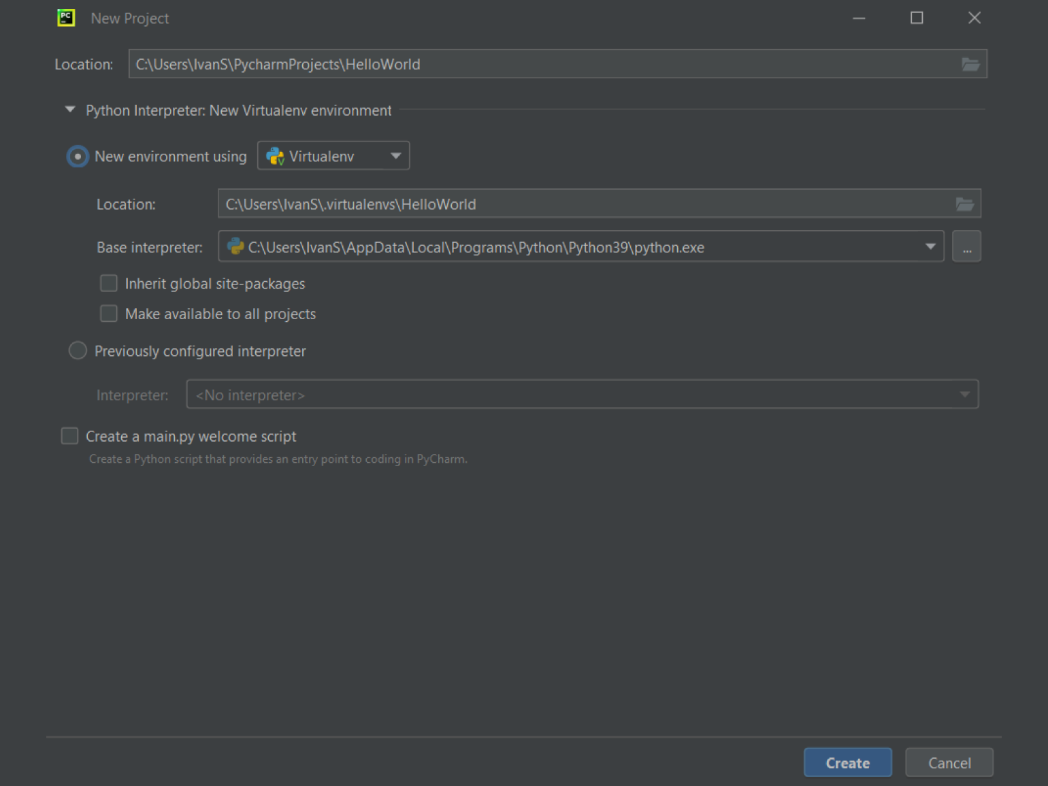Click the PyCharm logo icon in title bar
The height and width of the screenshot is (786, 1048).
[66, 18]
